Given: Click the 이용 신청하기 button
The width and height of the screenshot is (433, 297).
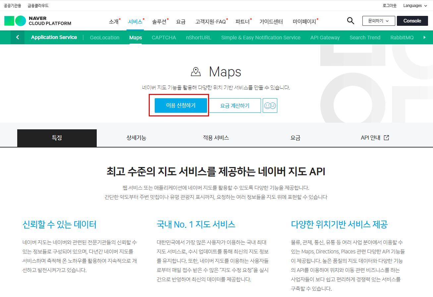Looking at the screenshot, I should tap(181, 106).
